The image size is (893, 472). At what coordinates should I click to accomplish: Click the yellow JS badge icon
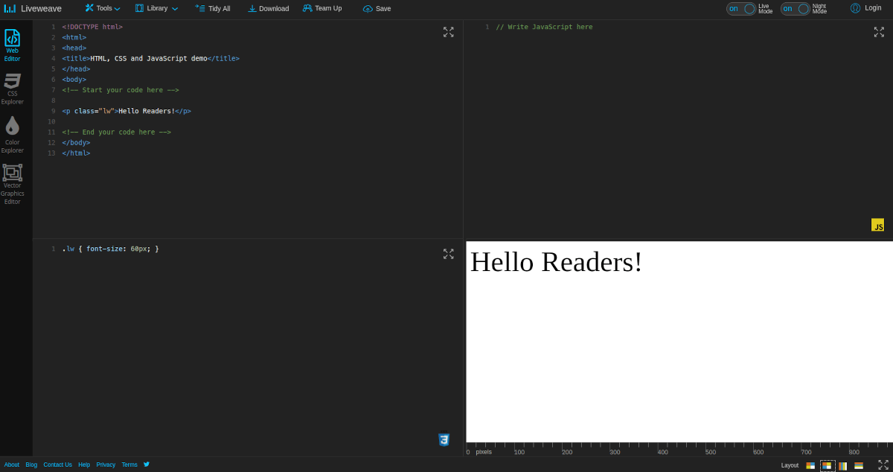[878, 225]
